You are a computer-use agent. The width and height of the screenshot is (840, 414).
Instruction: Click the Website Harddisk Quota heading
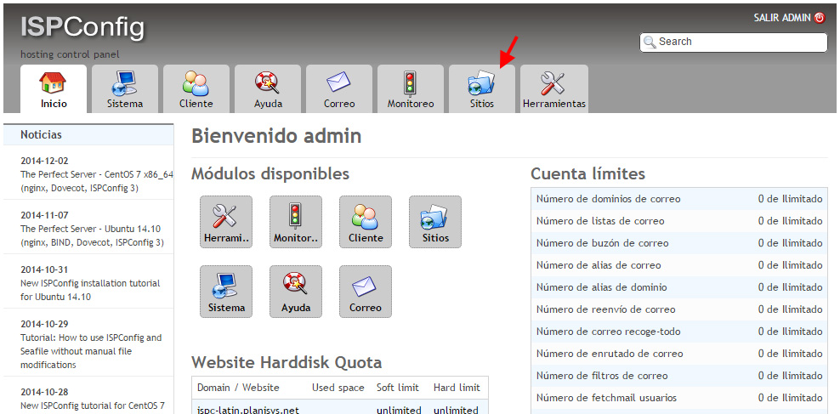(287, 363)
